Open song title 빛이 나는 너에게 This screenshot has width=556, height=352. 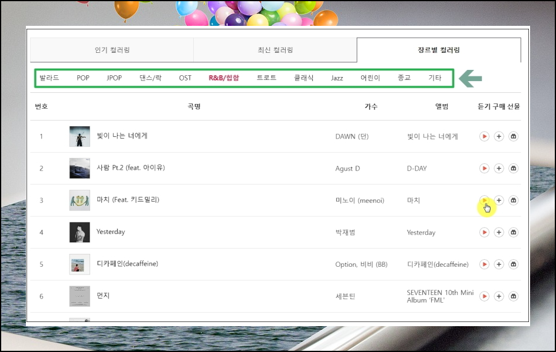[x=122, y=136]
